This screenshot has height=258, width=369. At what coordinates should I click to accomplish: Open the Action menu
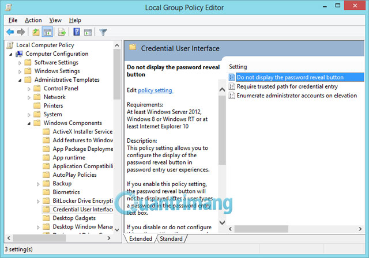33,20
